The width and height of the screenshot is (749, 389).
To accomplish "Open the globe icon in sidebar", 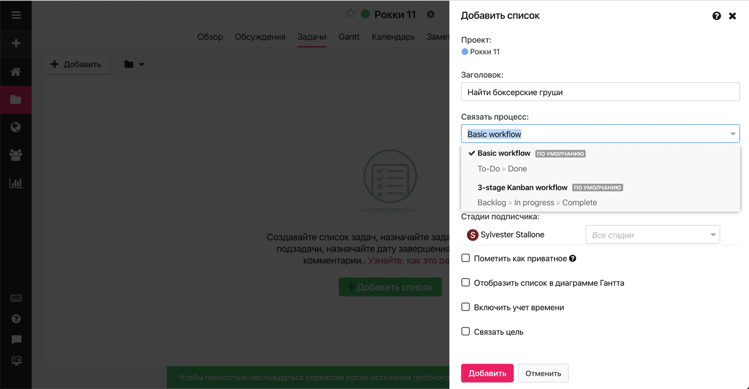I will (16, 127).
